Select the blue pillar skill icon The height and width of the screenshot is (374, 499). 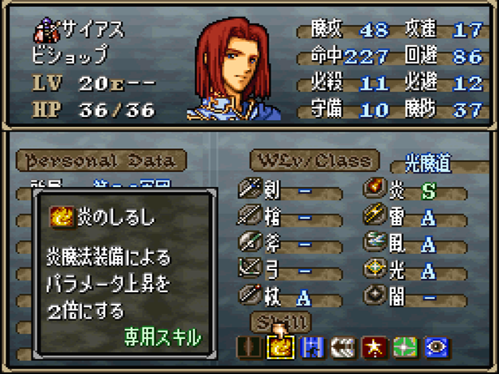coord(312,348)
